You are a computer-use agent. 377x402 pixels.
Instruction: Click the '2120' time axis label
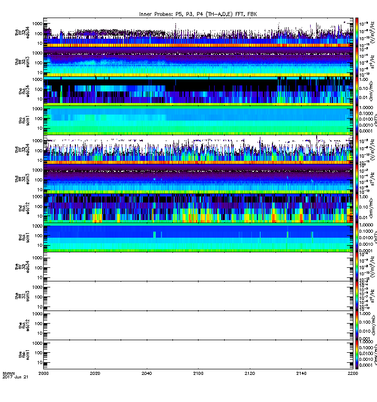250,373
